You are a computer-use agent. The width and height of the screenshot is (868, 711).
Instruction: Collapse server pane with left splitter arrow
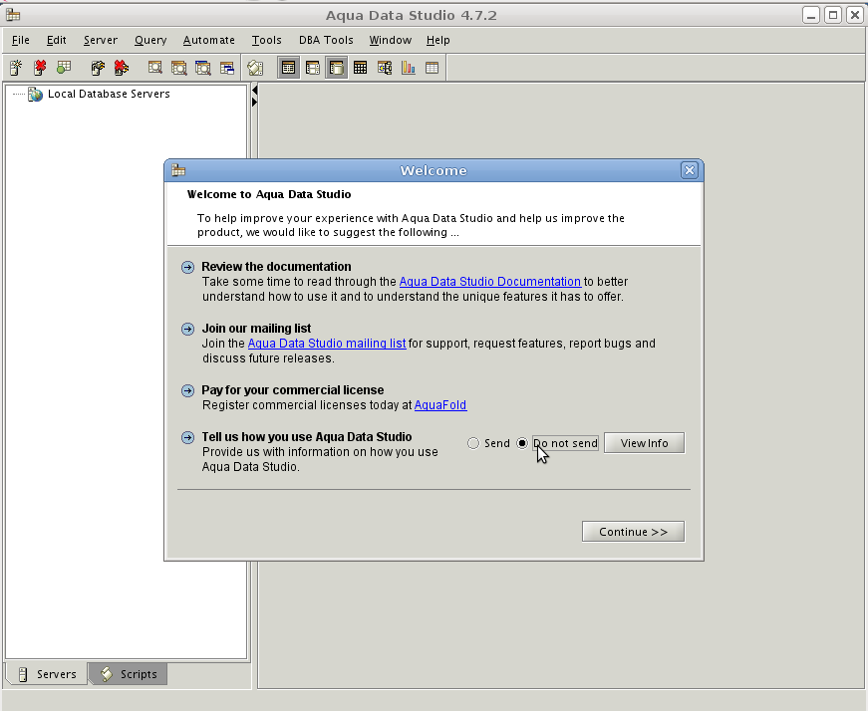pyautogui.click(x=254, y=90)
